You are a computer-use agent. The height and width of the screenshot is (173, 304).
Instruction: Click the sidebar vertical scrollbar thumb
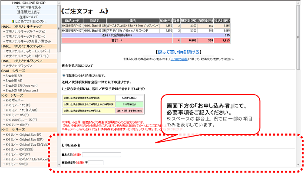pos(59,29)
